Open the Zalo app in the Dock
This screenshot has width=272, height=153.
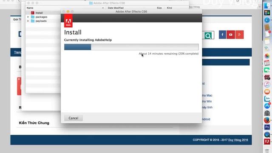pyautogui.click(x=267, y=99)
